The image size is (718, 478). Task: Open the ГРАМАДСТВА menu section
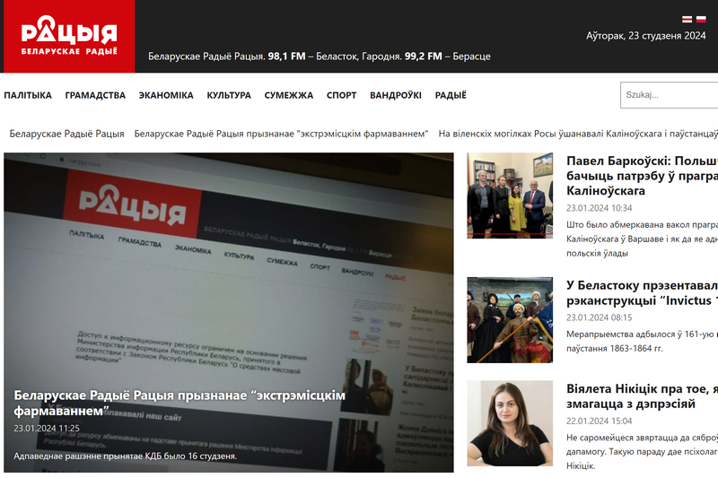[95, 95]
